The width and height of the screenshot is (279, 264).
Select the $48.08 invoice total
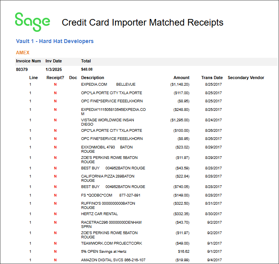click(87, 69)
